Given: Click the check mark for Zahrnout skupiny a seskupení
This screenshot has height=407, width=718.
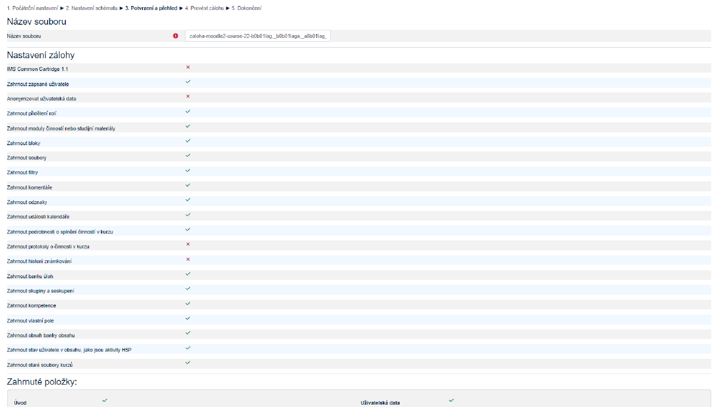Looking at the screenshot, I should 188,289.
